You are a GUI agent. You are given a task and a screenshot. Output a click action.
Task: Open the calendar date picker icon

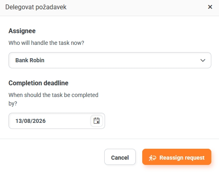(x=97, y=121)
